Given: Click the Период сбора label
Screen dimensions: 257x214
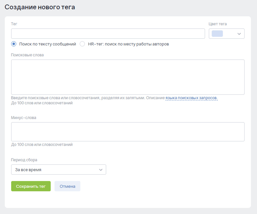Looking at the screenshot, I should [x=24, y=160].
